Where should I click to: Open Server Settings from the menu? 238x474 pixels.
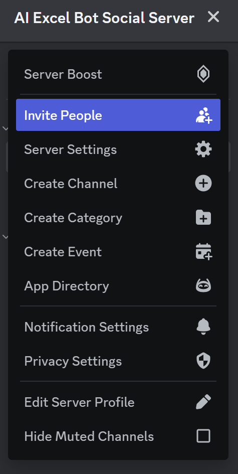pos(118,149)
